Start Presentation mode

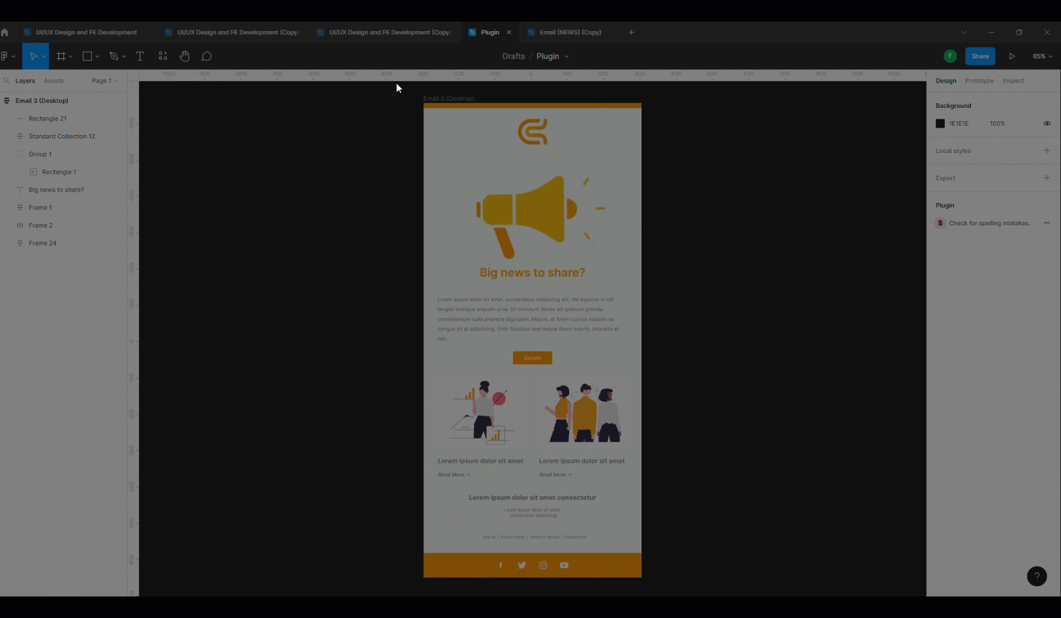pyautogui.click(x=1012, y=56)
